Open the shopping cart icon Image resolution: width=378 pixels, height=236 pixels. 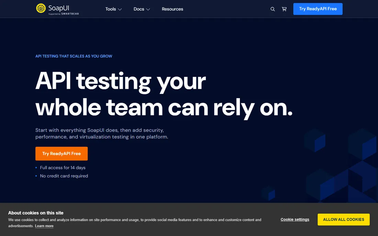tap(284, 9)
